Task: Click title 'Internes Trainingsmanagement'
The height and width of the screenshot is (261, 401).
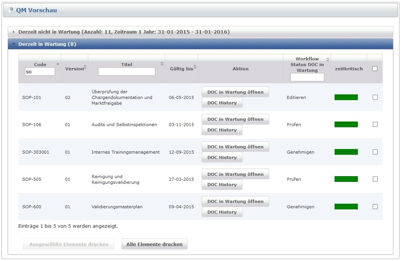Action: tap(126, 152)
